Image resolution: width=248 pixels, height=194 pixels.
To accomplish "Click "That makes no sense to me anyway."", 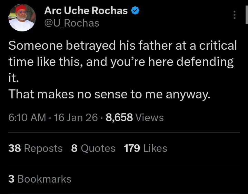I will 109,94.
